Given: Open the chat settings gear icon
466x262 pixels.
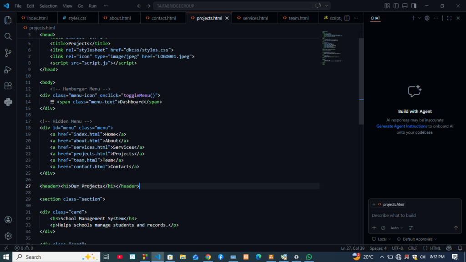Looking at the screenshot, I should 427,18.
